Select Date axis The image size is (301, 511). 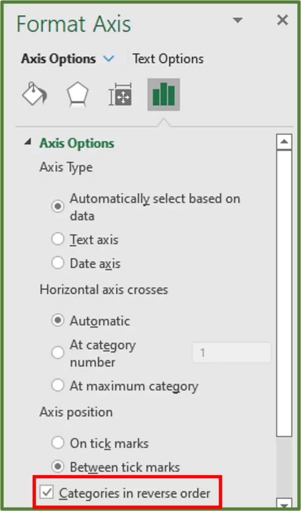[x=58, y=263]
